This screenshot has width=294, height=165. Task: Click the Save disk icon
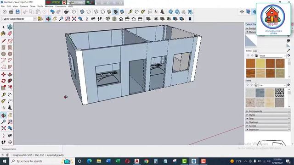(x=17, y=12)
